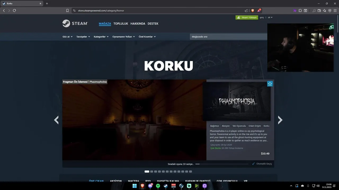Click the Erken Erişim tag
Screen dimensions: 339x190
(x=255, y=126)
